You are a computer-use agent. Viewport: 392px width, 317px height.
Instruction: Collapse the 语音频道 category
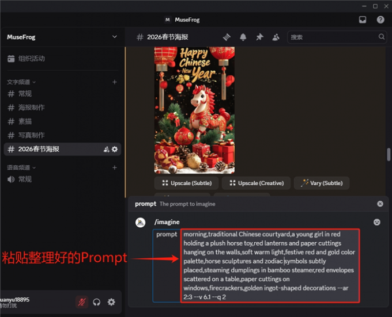click(x=21, y=167)
